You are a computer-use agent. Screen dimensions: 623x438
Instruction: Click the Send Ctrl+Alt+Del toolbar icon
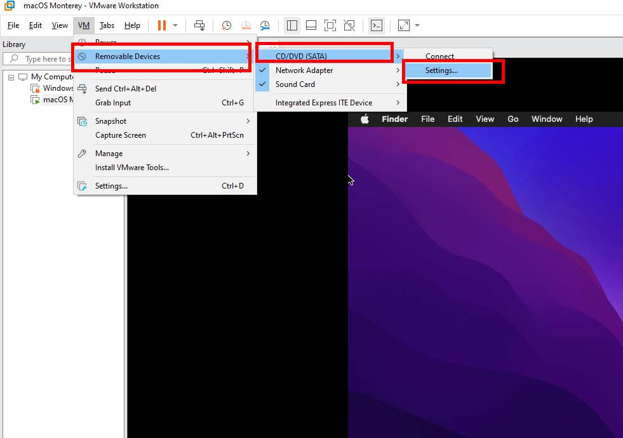point(199,25)
